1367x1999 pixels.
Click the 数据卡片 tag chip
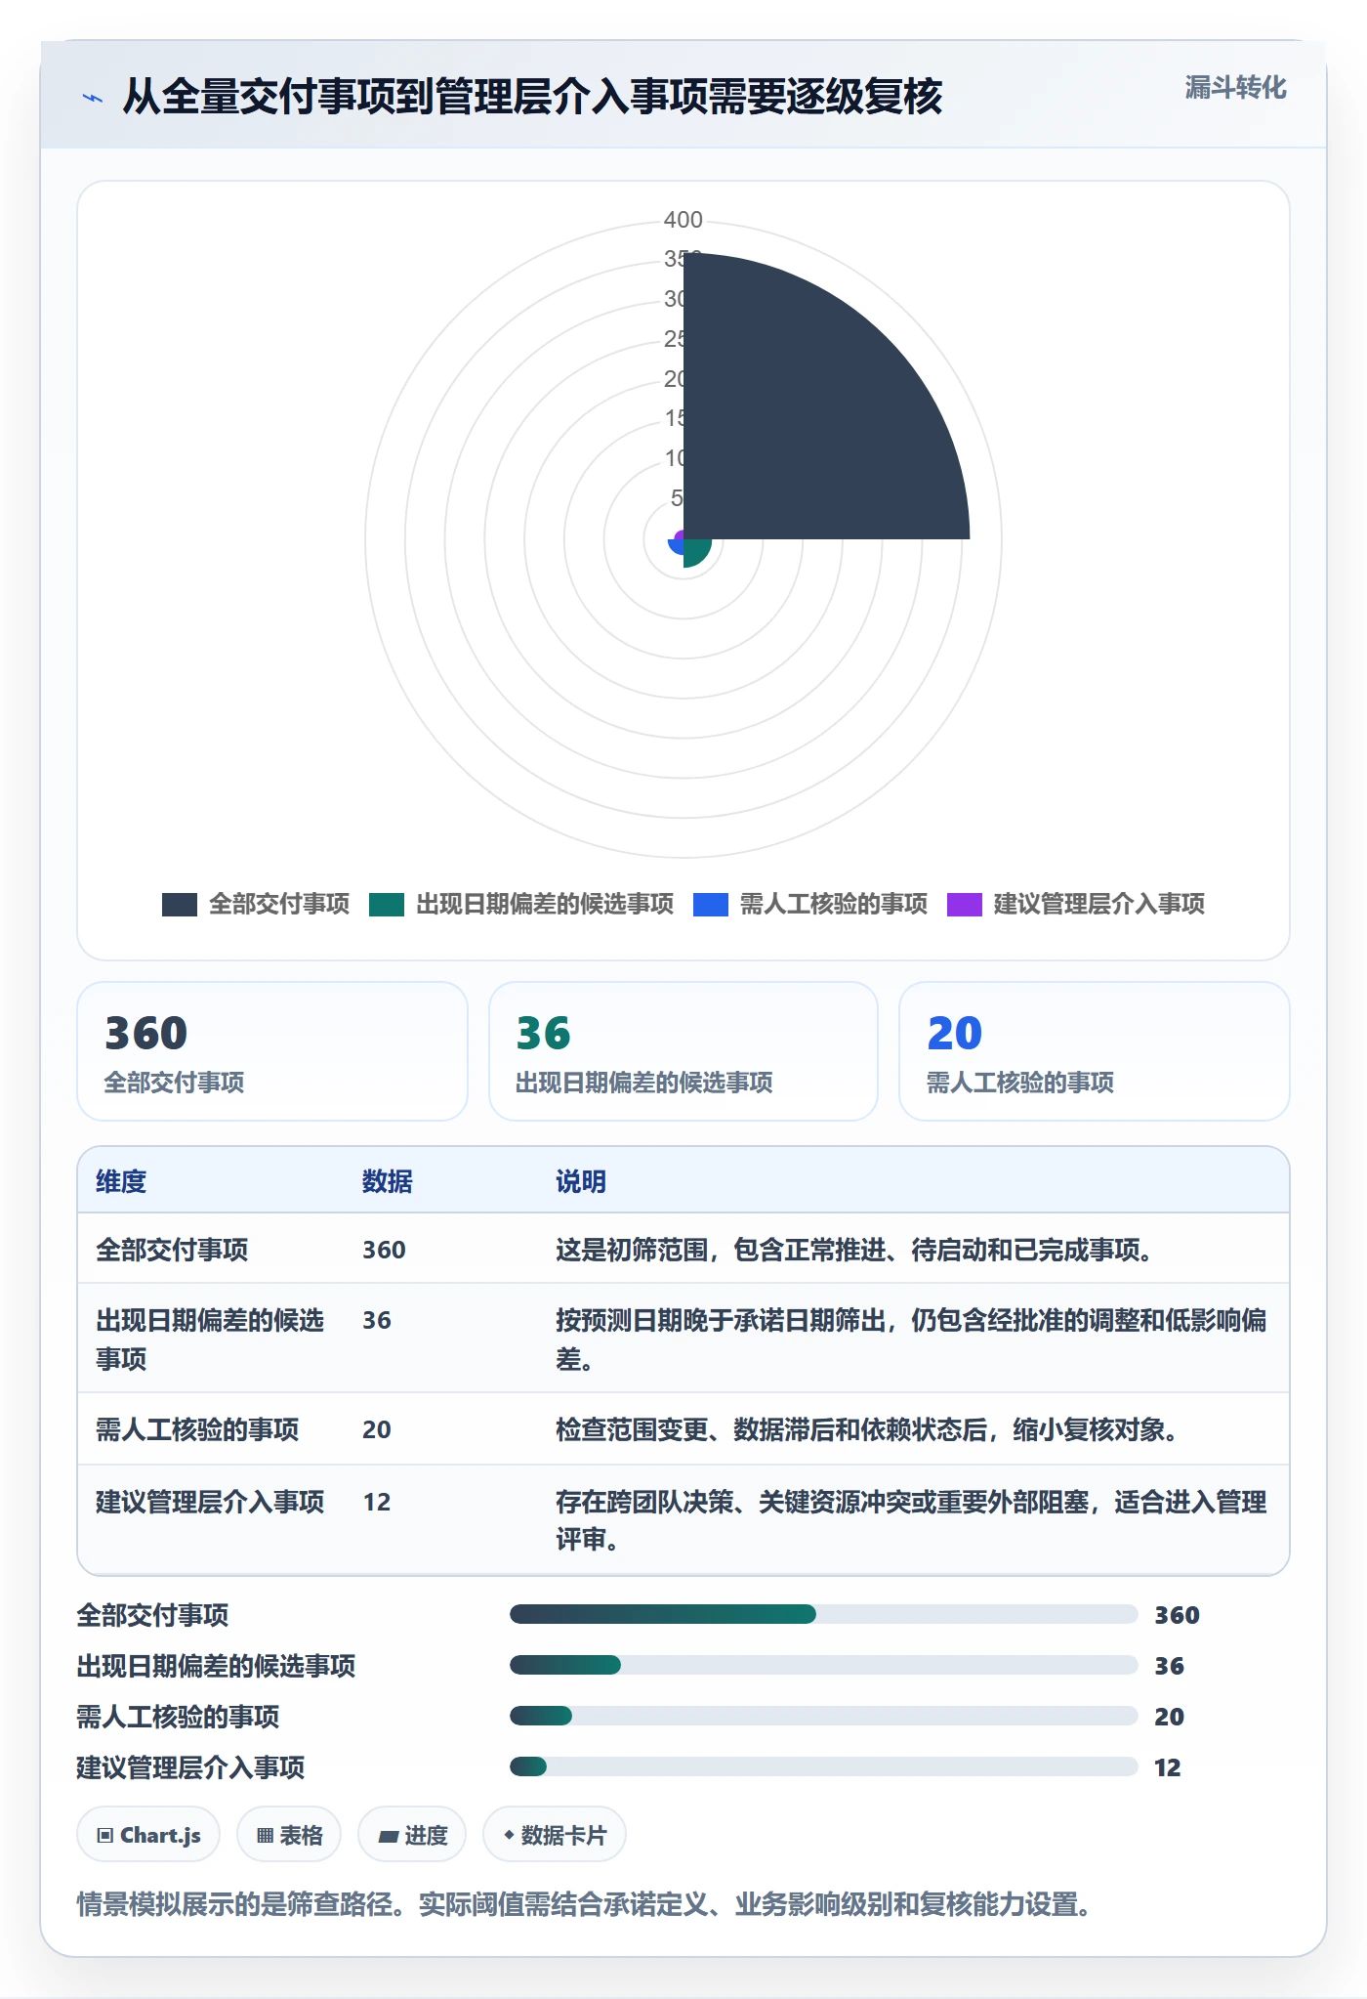pos(555,1835)
